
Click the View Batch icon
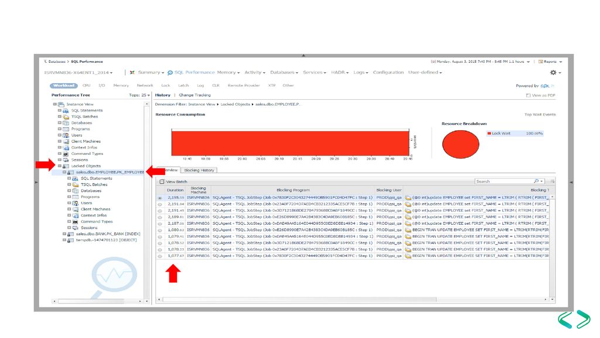pyautogui.click(x=162, y=182)
